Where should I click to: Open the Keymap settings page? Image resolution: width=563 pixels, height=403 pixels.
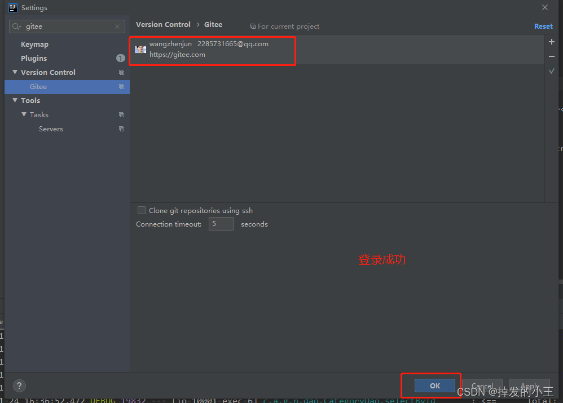(34, 45)
